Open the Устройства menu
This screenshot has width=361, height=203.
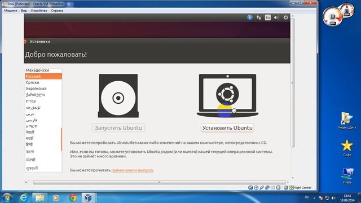[x=39, y=11]
